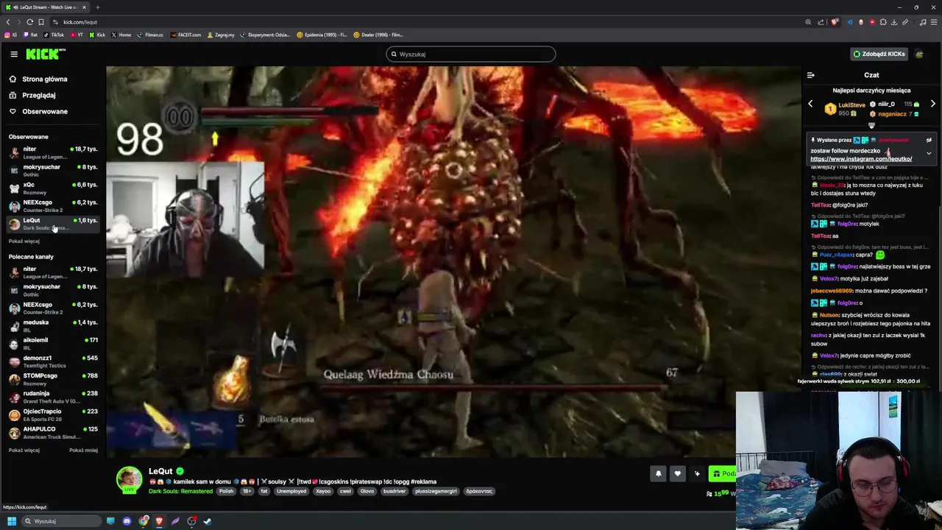Screen dimensions: 942x530
Task: Click the search field Wyszukaj on Kick
Action: (471, 54)
